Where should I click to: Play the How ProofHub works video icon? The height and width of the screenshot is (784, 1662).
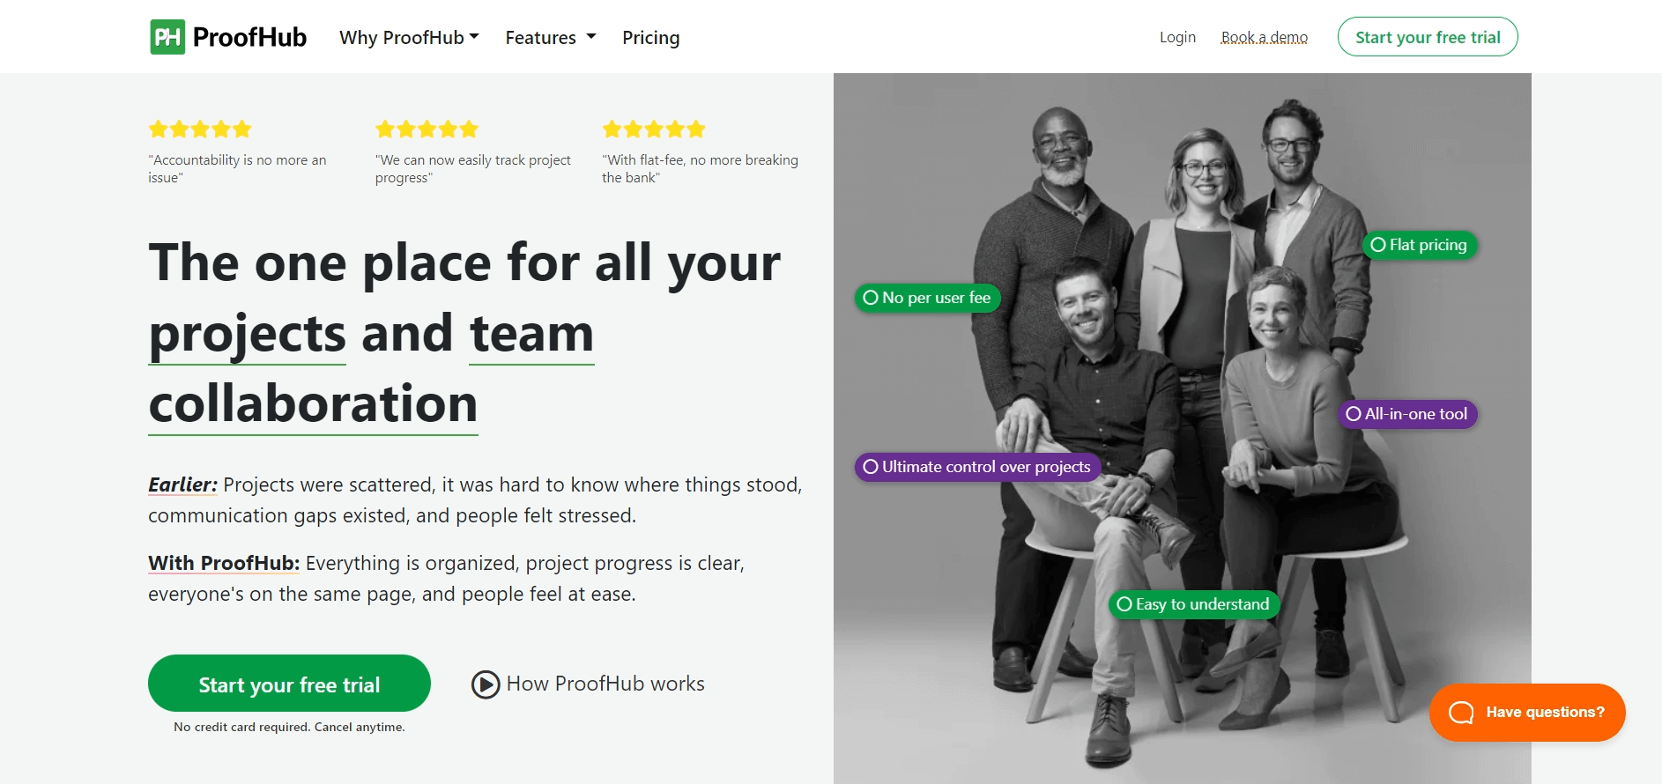click(486, 684)
